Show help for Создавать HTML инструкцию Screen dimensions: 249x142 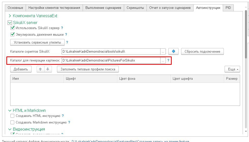pyautogui.click(x=63, y=116)
